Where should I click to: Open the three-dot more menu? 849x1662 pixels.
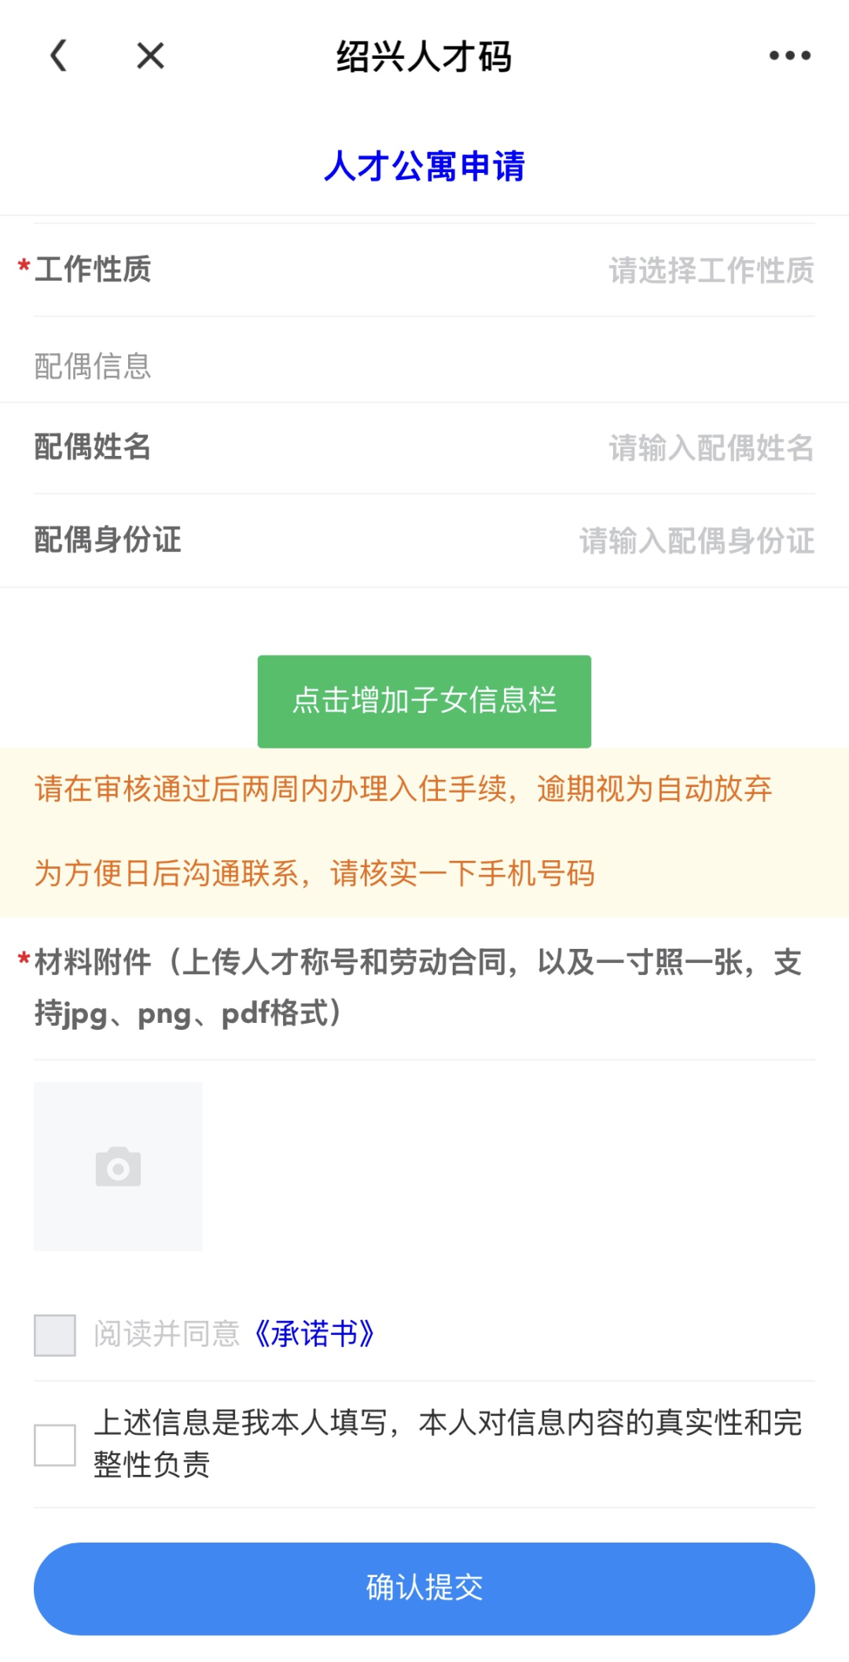click(x=789, y=56)
